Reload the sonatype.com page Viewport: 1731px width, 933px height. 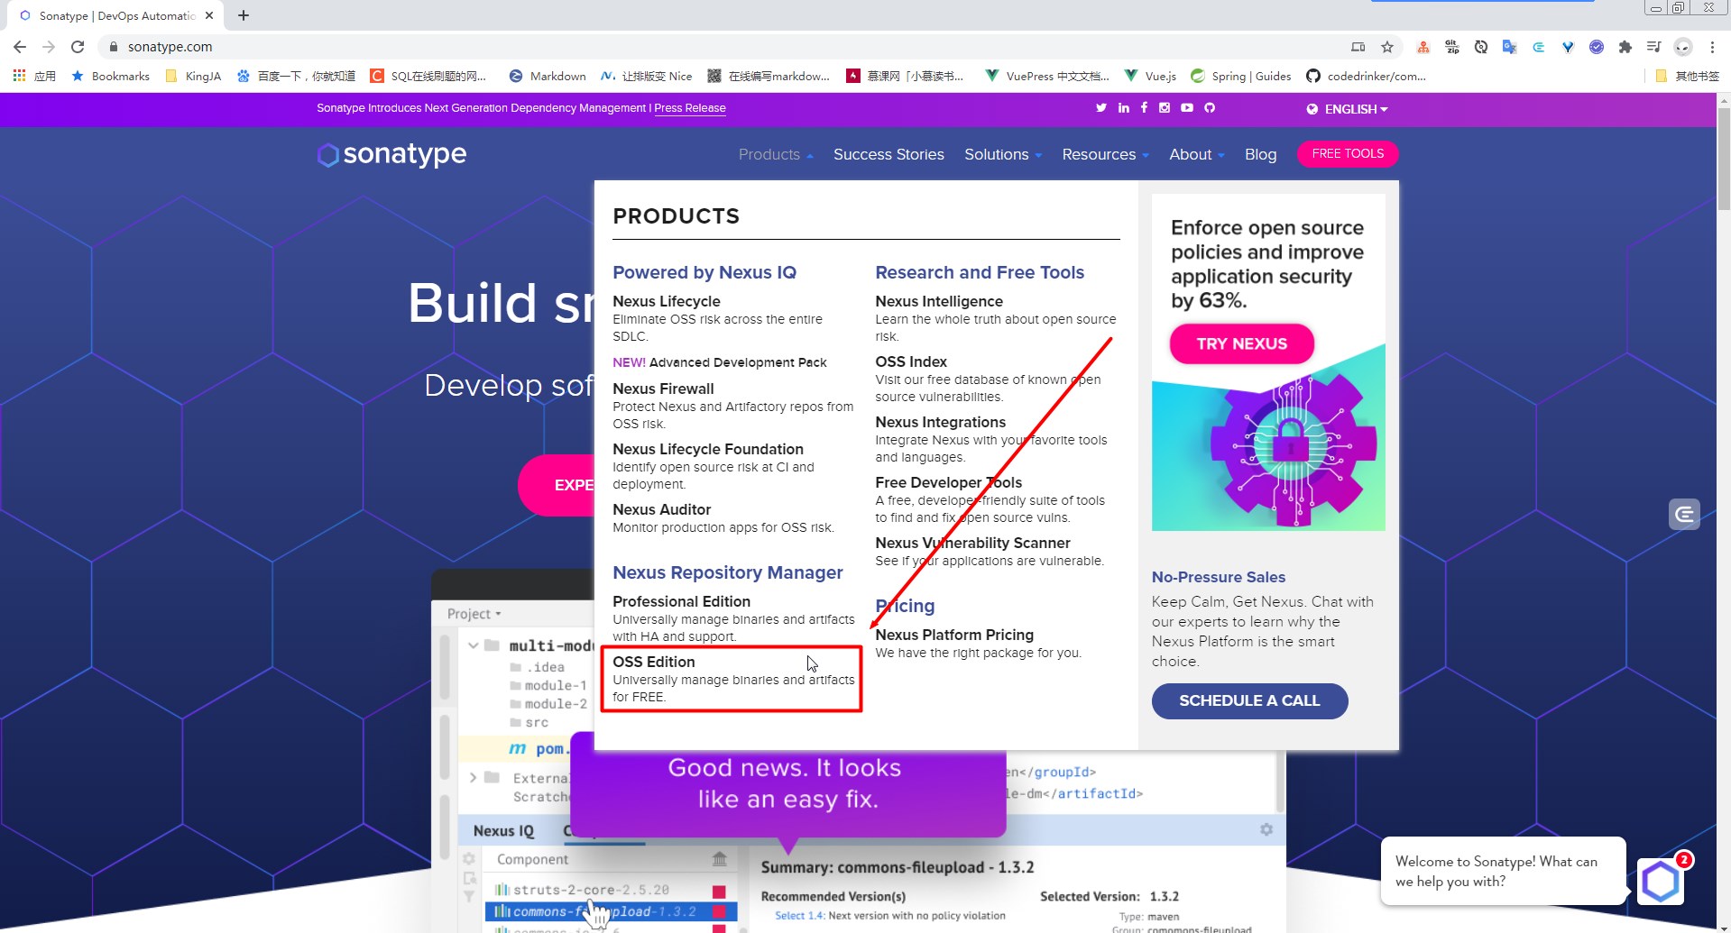tap(78, 47)
